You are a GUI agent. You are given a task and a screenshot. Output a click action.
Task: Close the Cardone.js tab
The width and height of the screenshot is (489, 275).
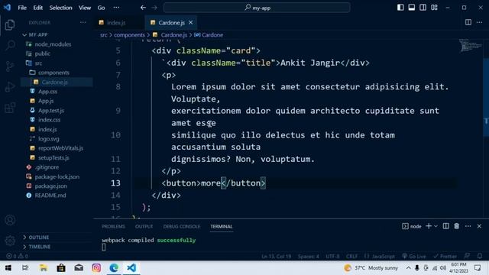coord(190,22)
